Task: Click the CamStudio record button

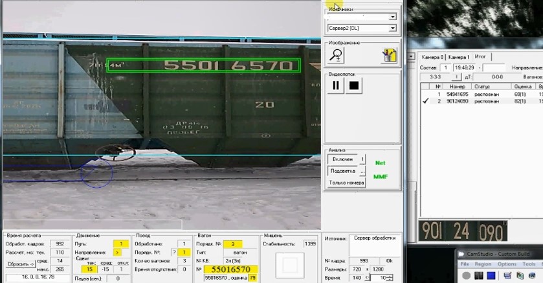Action: [x=466, y=276]
